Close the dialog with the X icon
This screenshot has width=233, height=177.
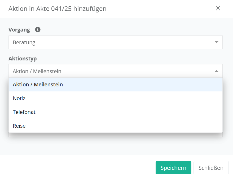click(218, 8)
